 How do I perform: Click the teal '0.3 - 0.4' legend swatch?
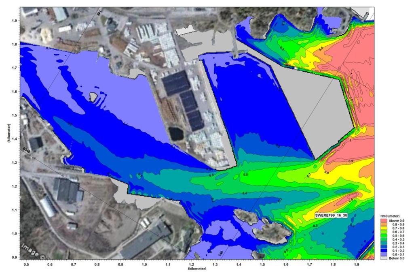(383, 243)
